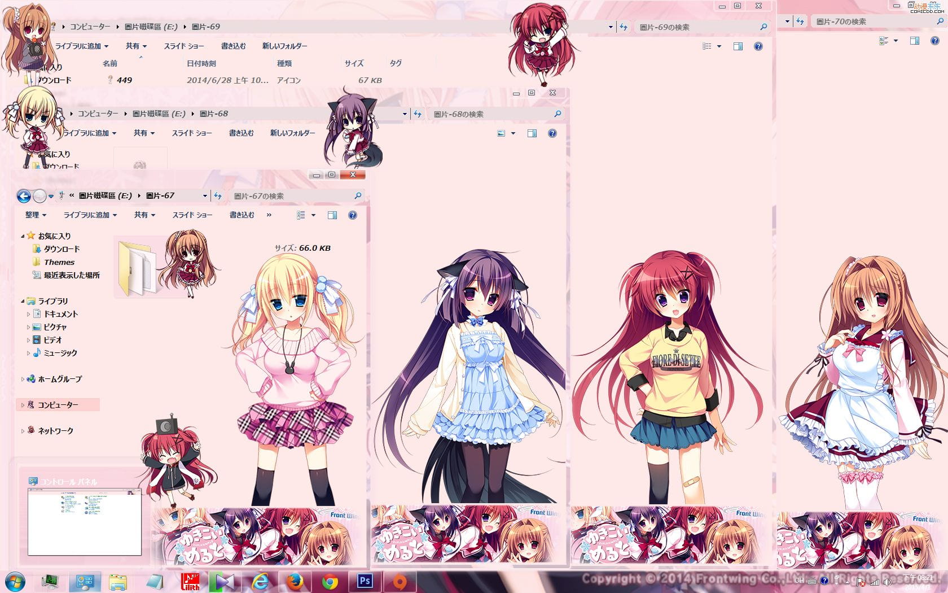Open the Lilith app from the taskbar
The image size is (948, 593).
(190, 581)
